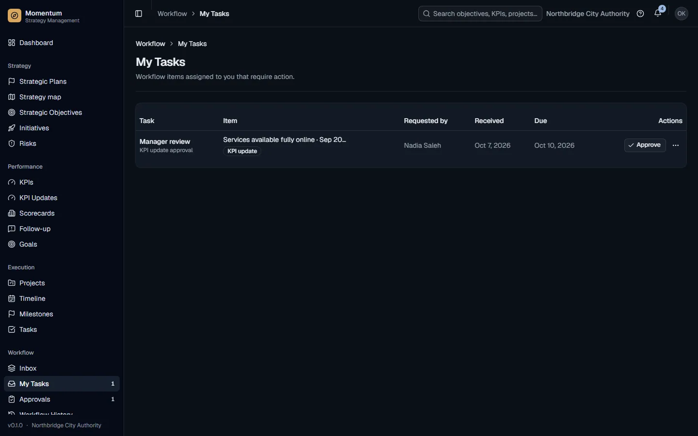Click the Initiatives rocket icon
Image resolution: width=698 pixels, height=436 pixels.
tap(12, 128)
